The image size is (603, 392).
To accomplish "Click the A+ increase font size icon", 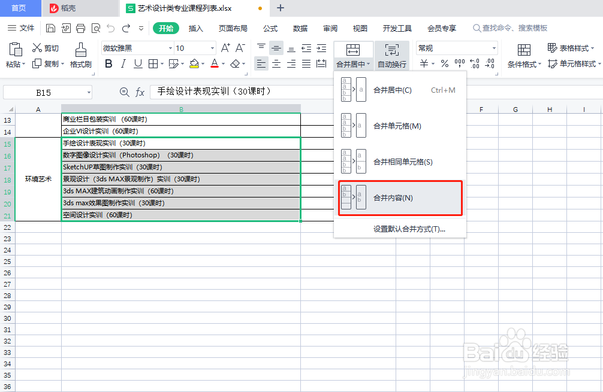I will tap(225, 47).
